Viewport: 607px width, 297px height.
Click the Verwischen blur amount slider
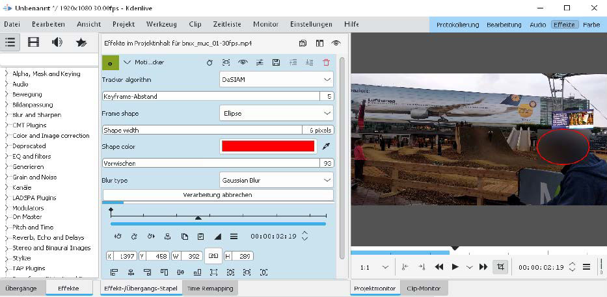pos(218,164)
